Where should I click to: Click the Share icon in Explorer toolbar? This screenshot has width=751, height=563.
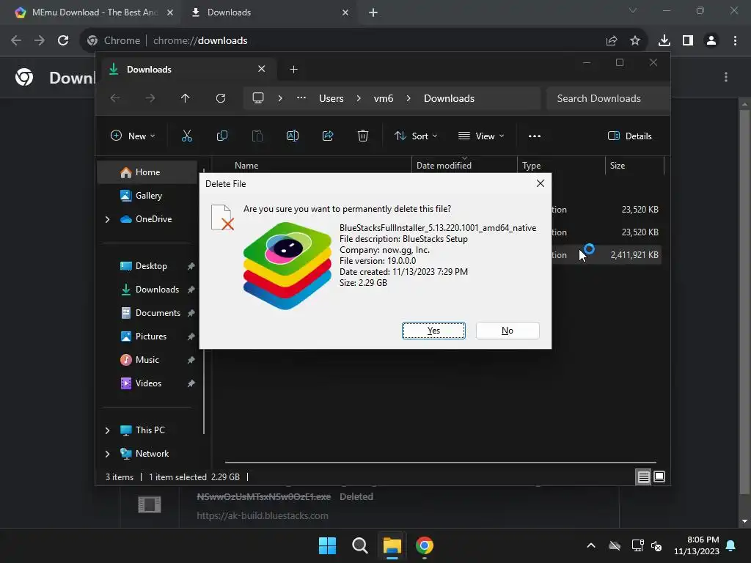tap(328, 136)
